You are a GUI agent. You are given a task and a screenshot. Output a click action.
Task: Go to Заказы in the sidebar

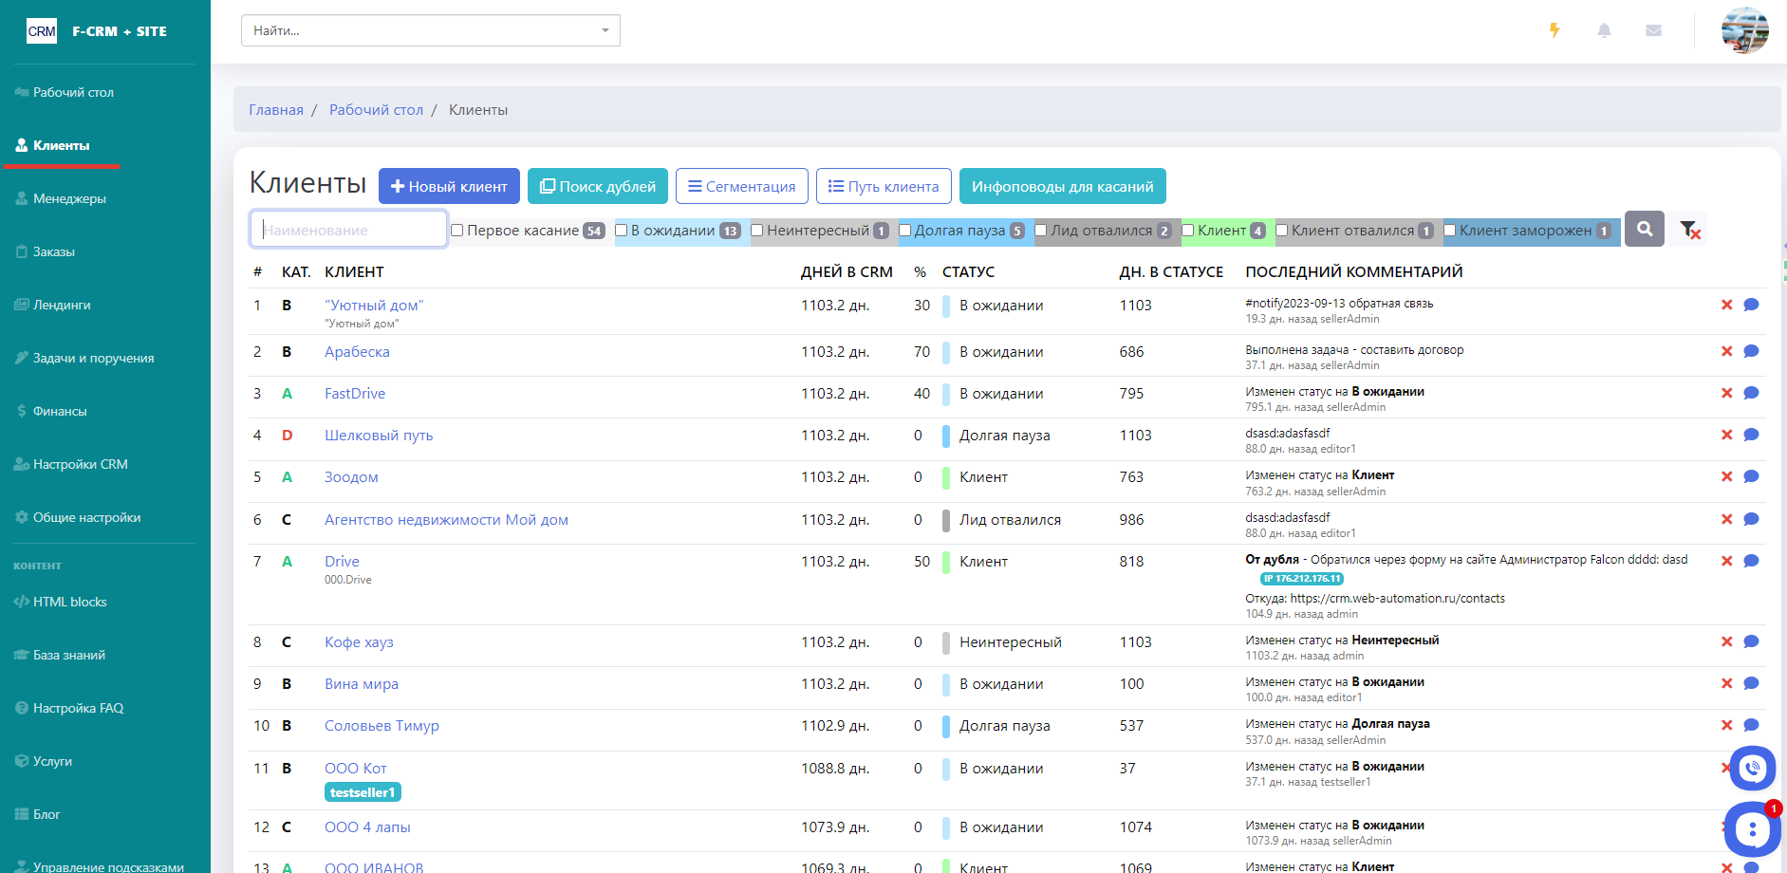pos(54,251)
